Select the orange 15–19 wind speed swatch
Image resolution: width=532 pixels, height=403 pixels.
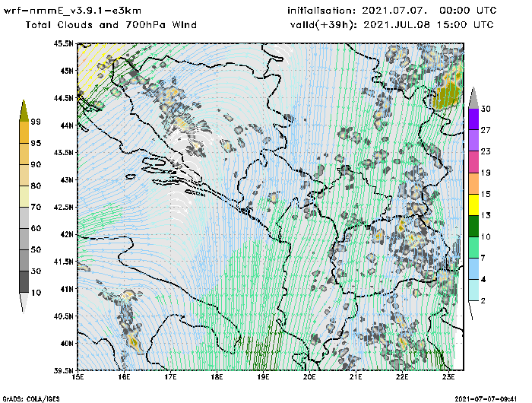pos(473,183)
